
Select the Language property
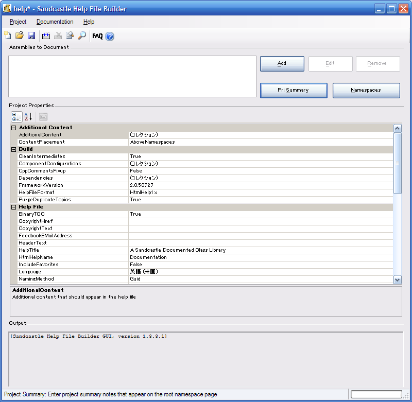[x=73, y=272]
